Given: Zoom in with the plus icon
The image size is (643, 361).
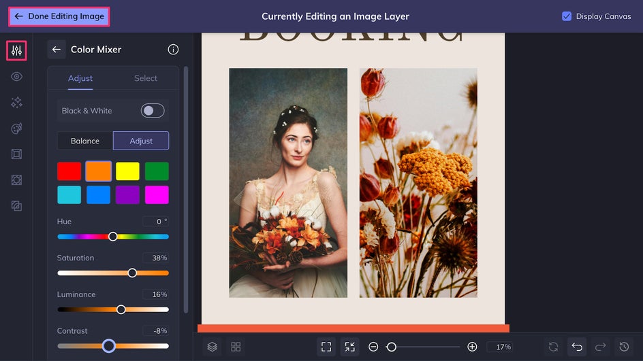Looking at the screenshot, I should click(472, 347).
